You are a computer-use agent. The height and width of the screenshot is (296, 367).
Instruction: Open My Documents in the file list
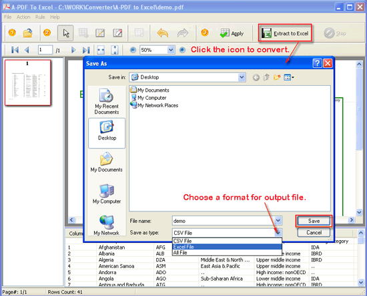click(149, 90)
